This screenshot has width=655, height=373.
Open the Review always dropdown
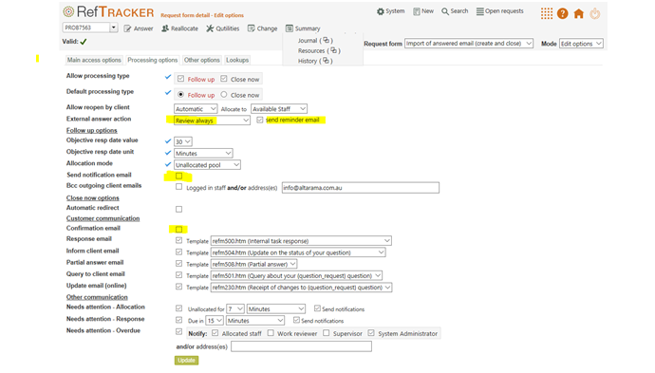(213, 121)
